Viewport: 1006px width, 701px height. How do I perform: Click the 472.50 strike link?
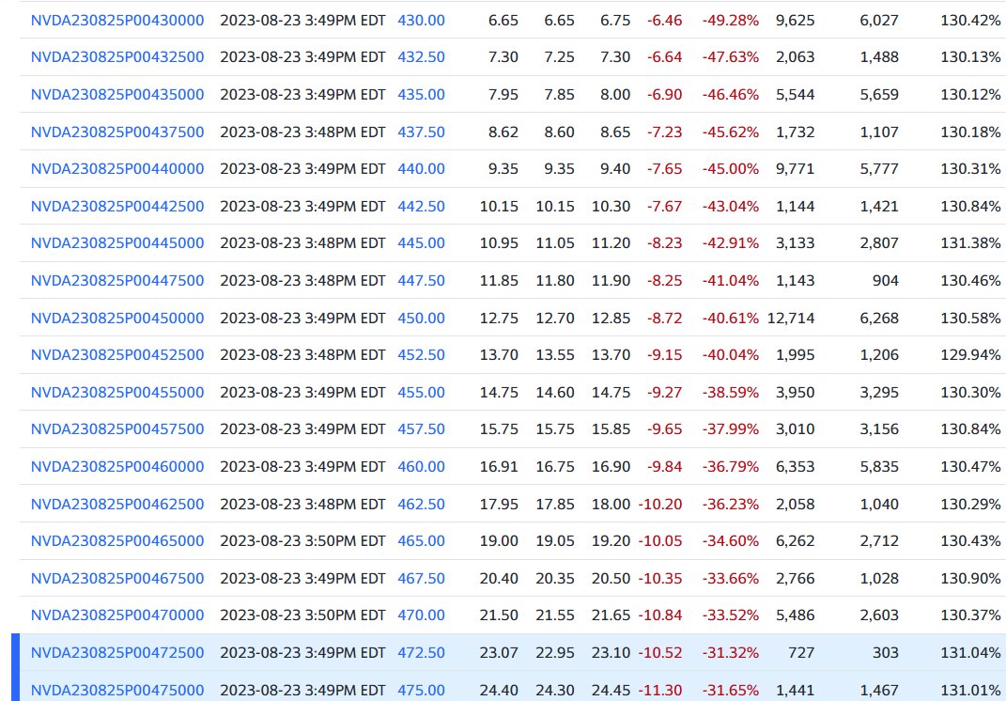(x=421, y=652)
